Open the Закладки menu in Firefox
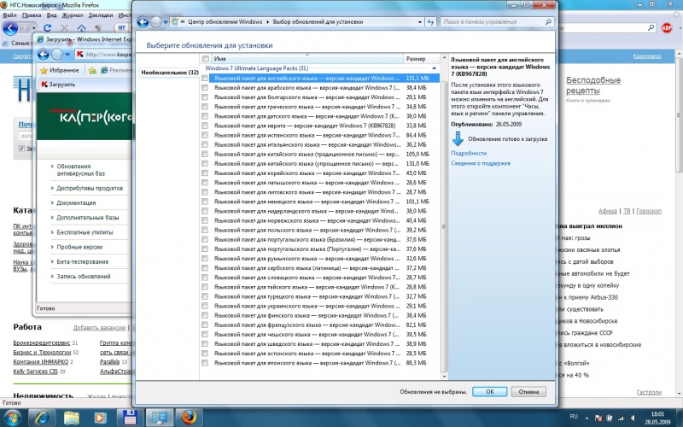This screenshot has height=427, width=683. coord(100,15)
